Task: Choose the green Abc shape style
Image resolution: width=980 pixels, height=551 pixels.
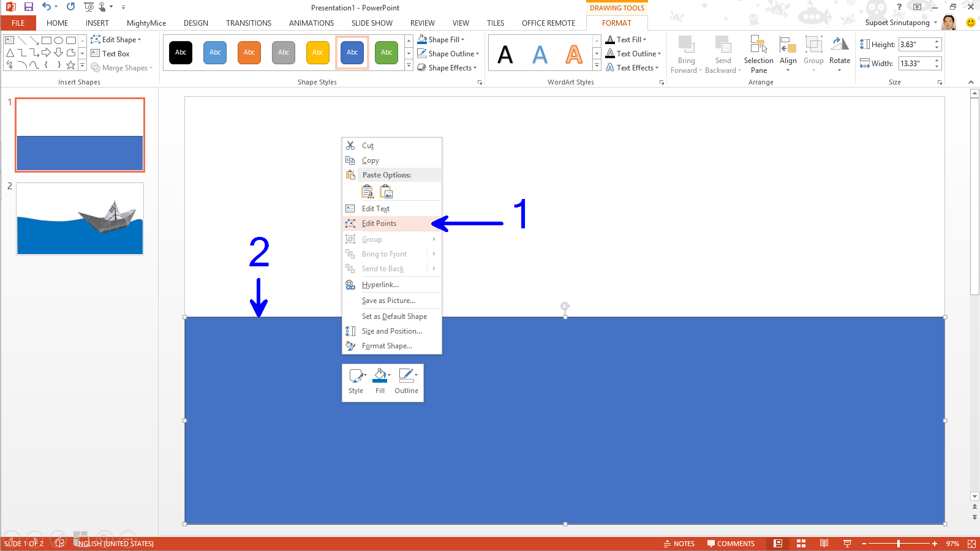Action: (x=386, y=52)
